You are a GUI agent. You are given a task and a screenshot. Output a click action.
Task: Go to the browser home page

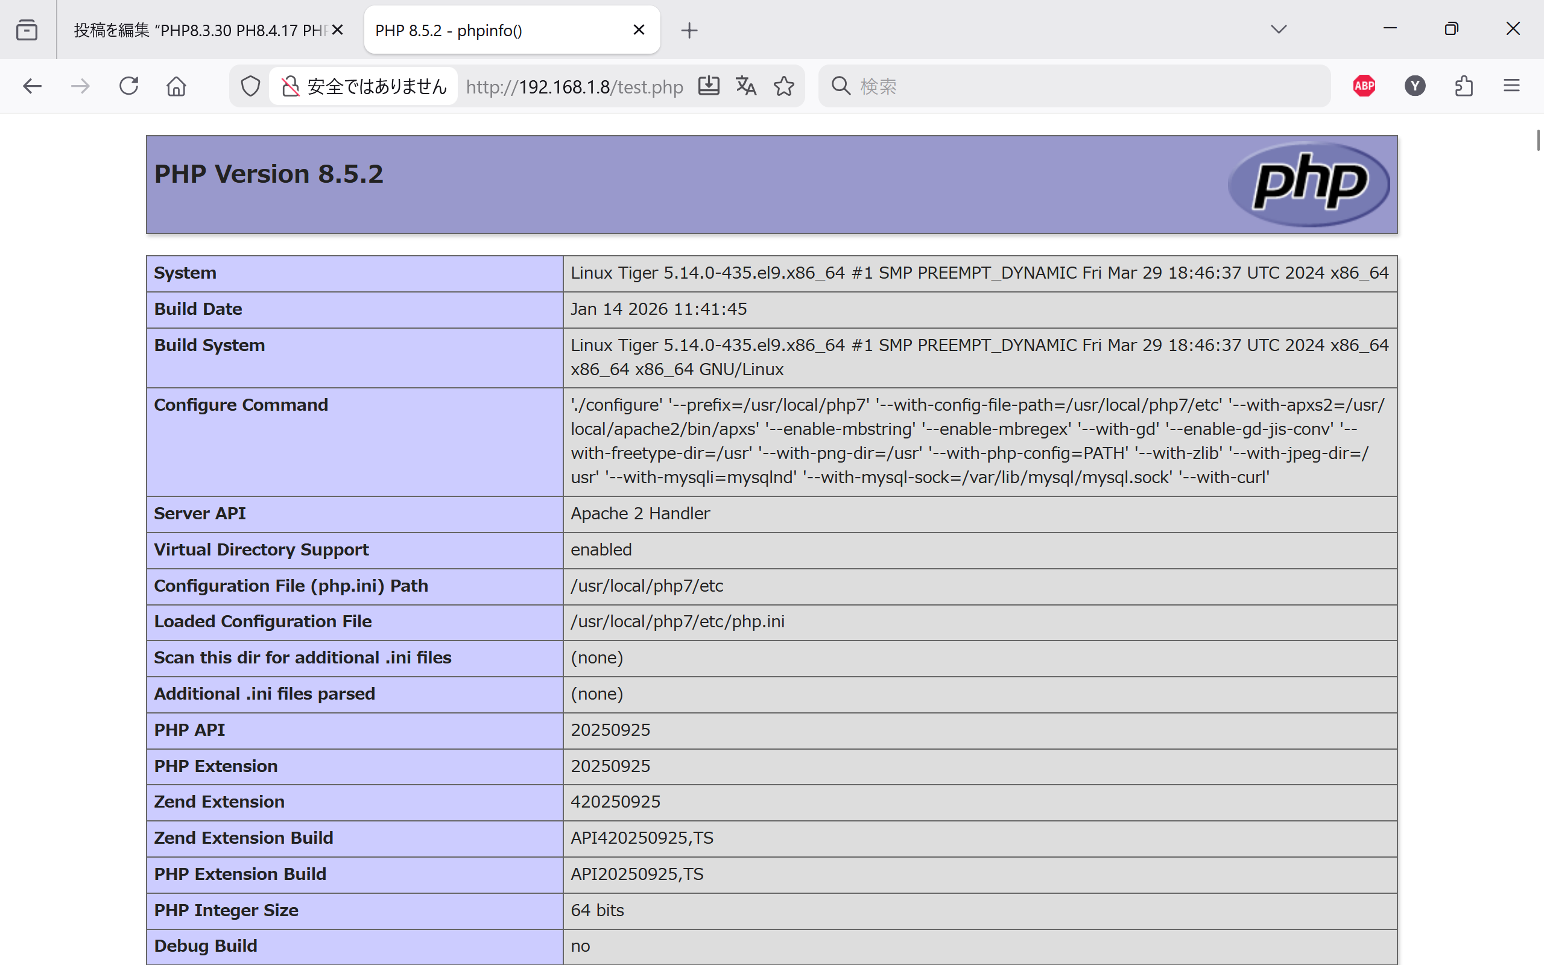(x=177, y=86)
